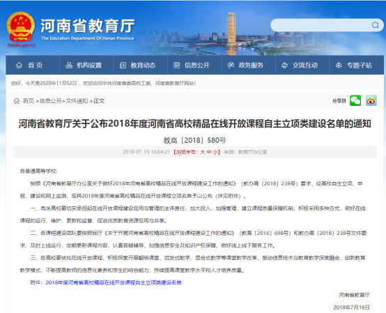Viewport: 386px width, 313px height.
Task: Set font size to 中
Action: point(209,152)
